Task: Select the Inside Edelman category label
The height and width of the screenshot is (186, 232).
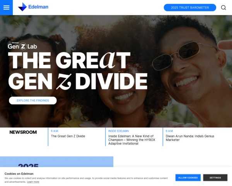Action: pyautogui.click(x=119, y=131)
